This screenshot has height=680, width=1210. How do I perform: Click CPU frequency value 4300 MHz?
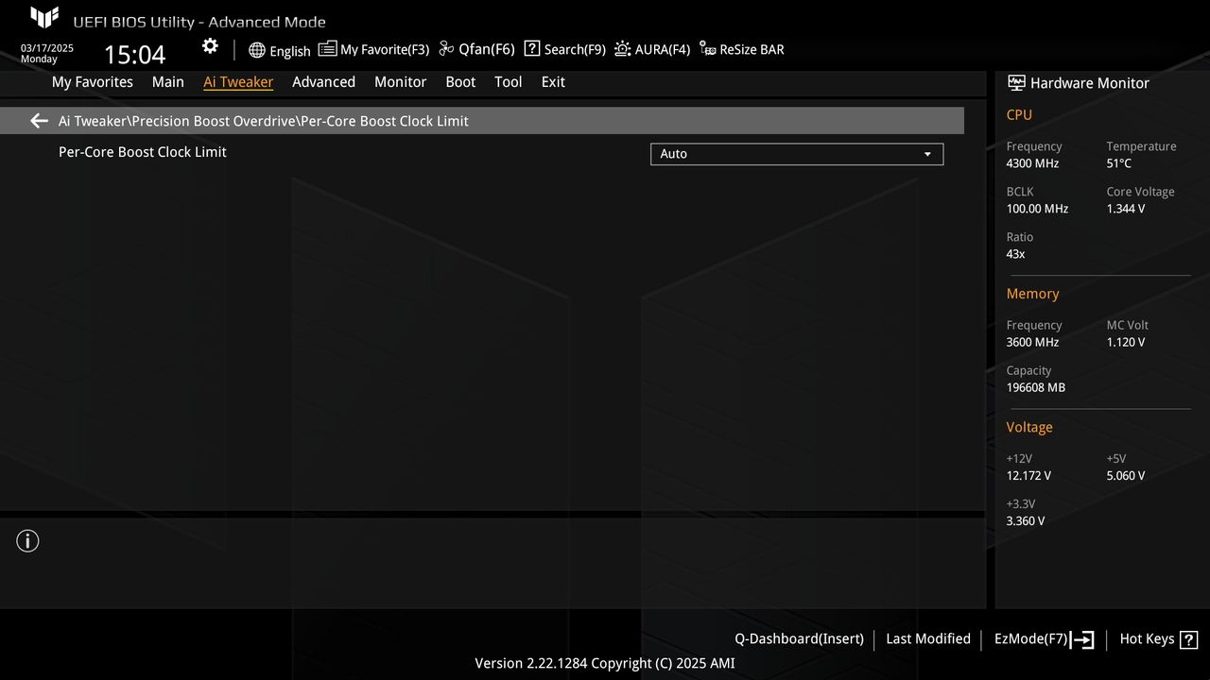tap(1032, 163)
